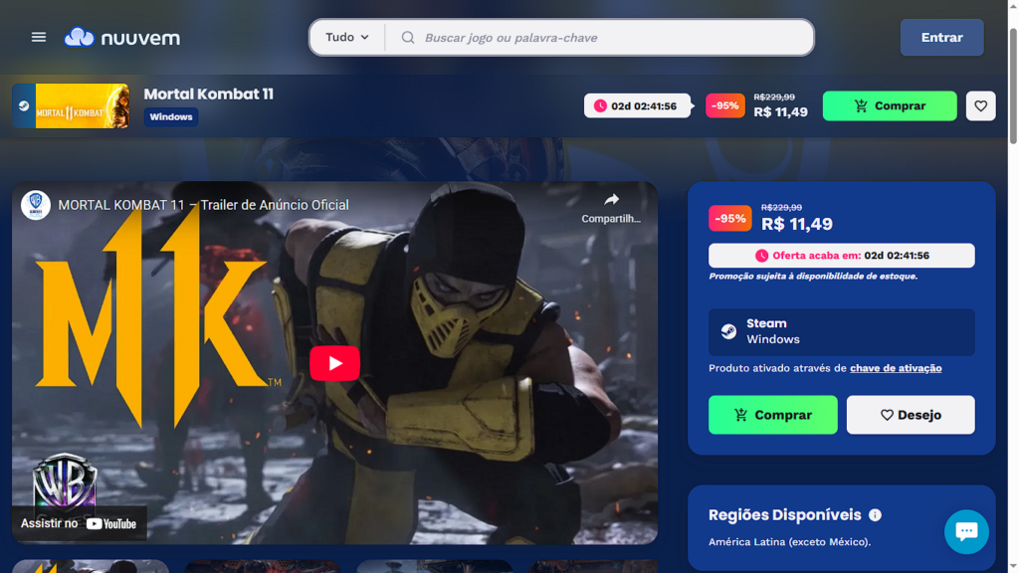Click the Entrar login button
The image size is (1019, 573).
941,38
